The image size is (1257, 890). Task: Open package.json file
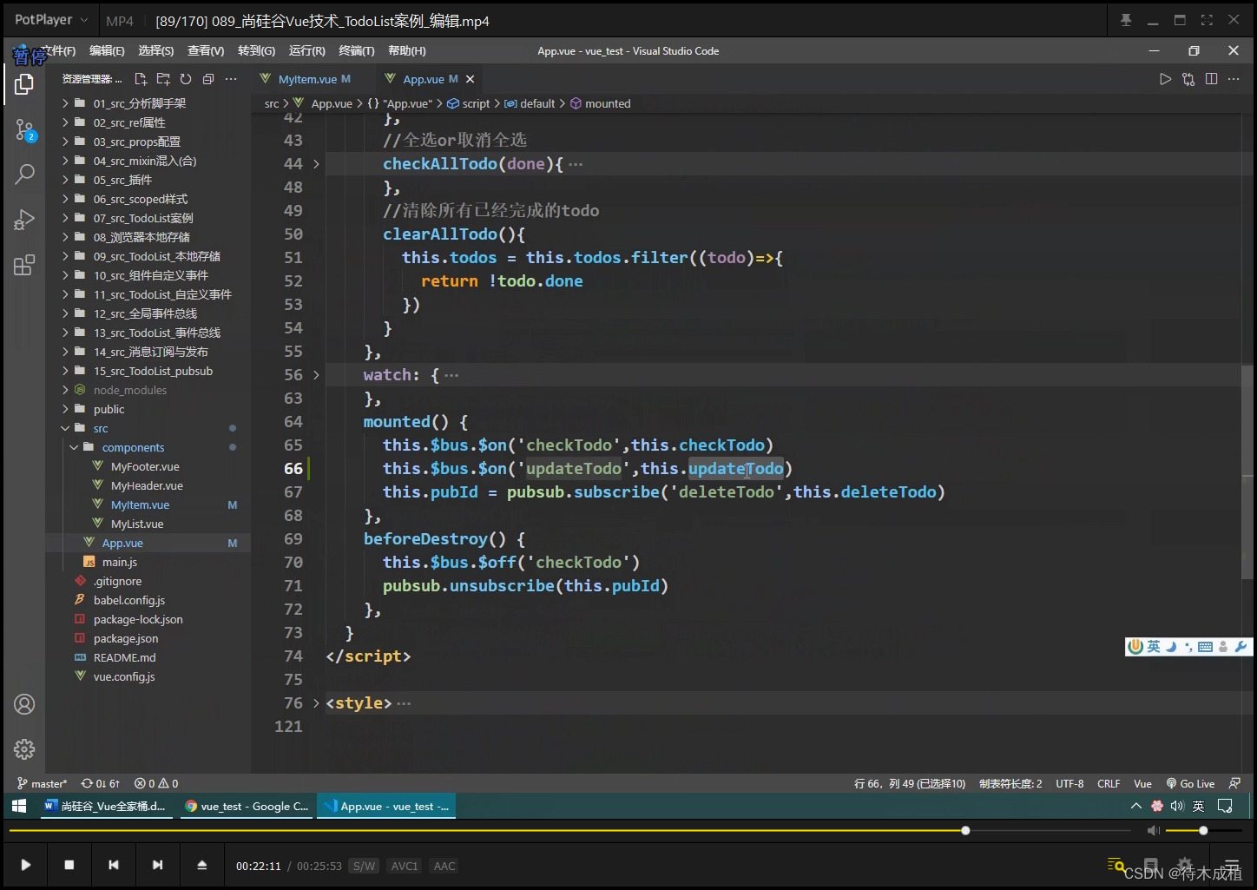tap(126, 638)
